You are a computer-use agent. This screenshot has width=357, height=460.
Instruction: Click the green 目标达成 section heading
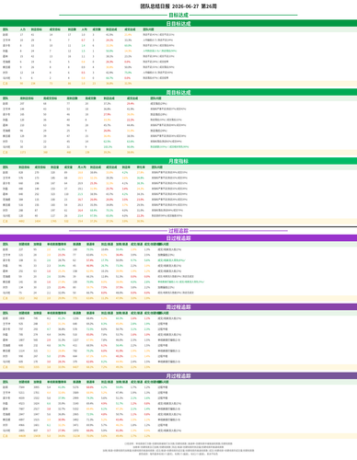[178, 15]
